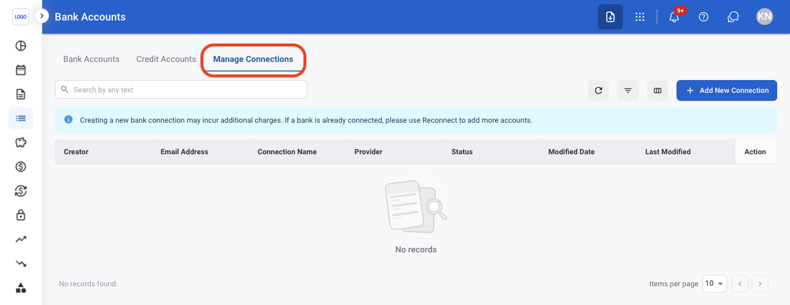Switch to the Bank Accounts tab
The width and height of the screenshot is (790, 305).
(x=91, y=59)
